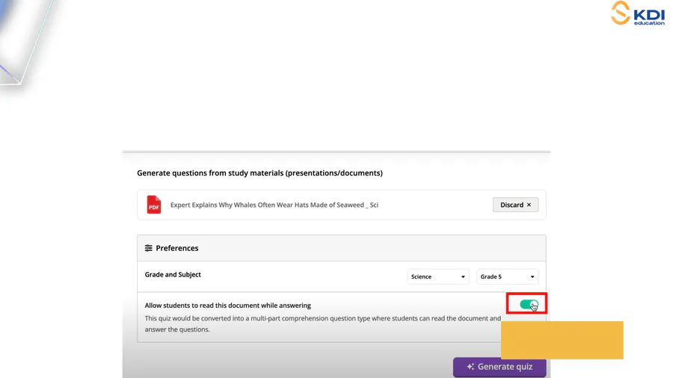Open the Science subject dropdown
This screenshot has height=378, width=673.
click(x=437, y=276)
